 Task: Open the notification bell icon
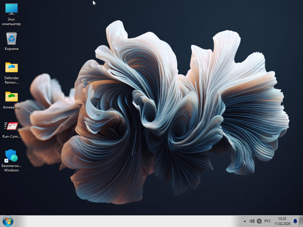tap(295, 221)
